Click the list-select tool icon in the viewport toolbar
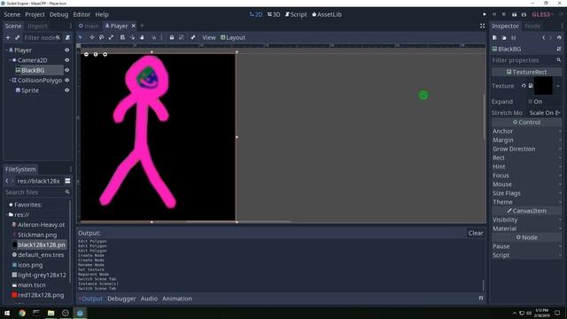This screenshot has height=319, width=567. [122, 37]
